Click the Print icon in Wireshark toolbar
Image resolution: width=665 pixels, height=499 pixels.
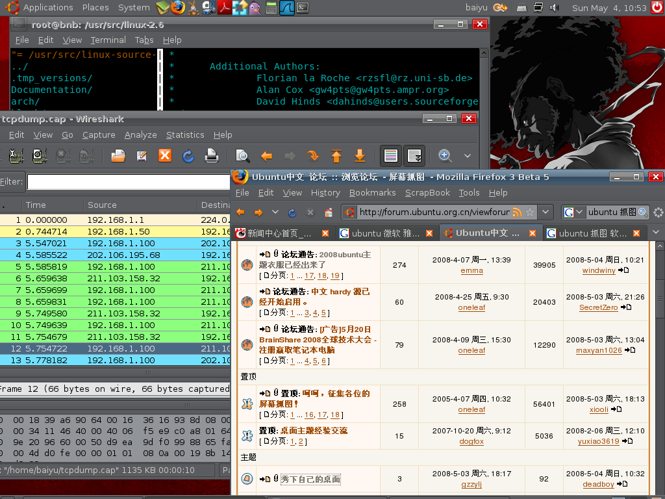(x=211, y=156)
